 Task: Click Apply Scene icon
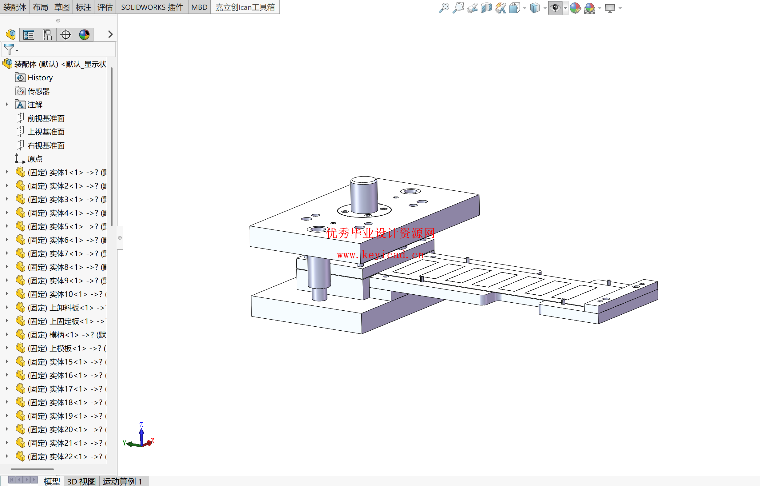tap(590, 8)
